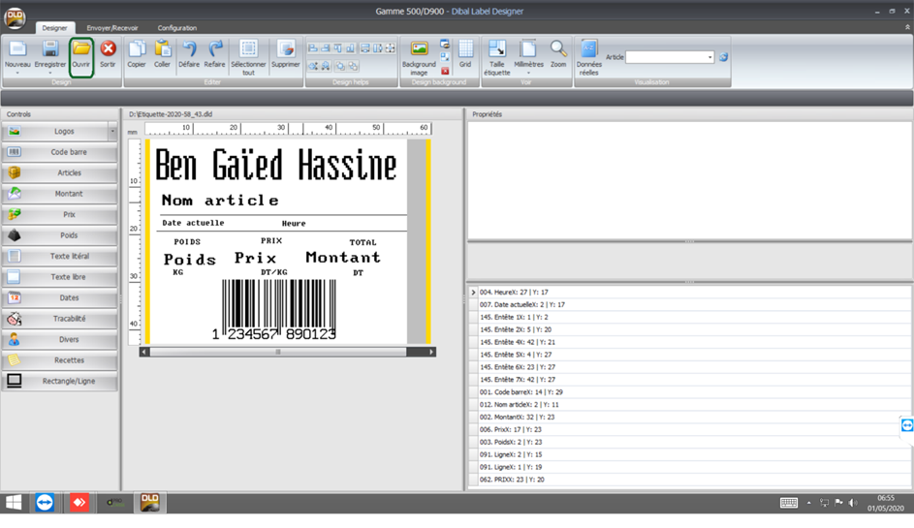Open the Background image tool
The width and height of the screenshot is (914, 528).
point(419,50)
